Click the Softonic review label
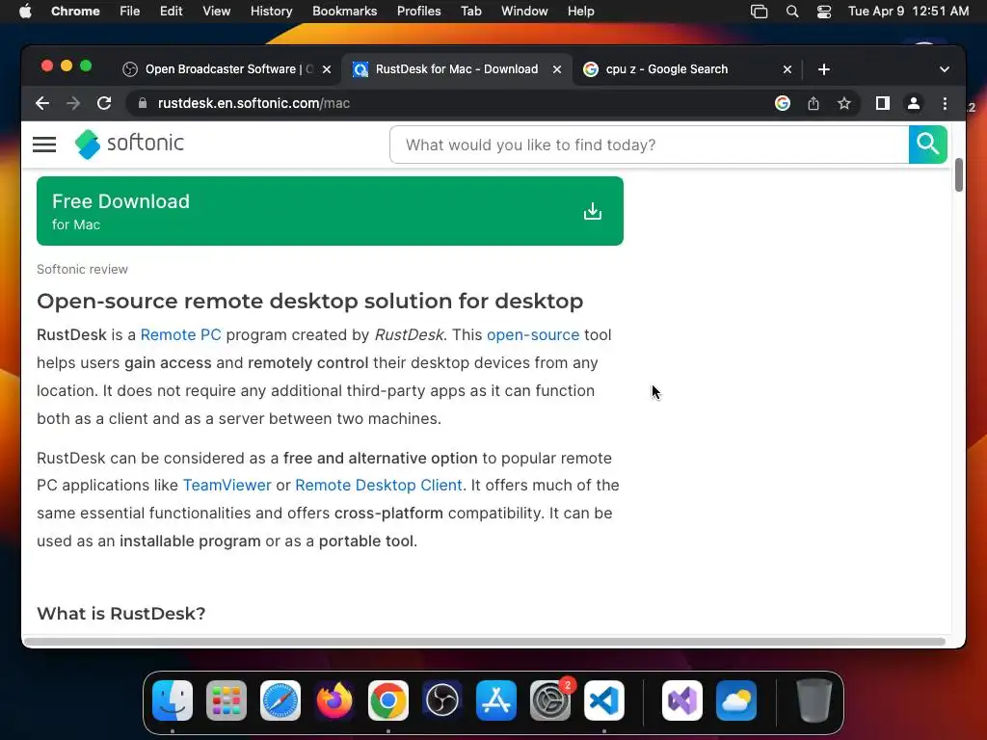This screenshot has height=740, width=987. (x=83, y=270)
